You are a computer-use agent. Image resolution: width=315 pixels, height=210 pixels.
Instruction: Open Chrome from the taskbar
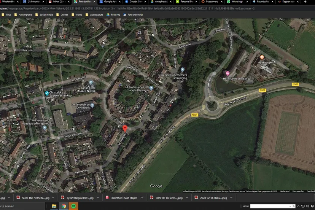click(x=64, y=206)
